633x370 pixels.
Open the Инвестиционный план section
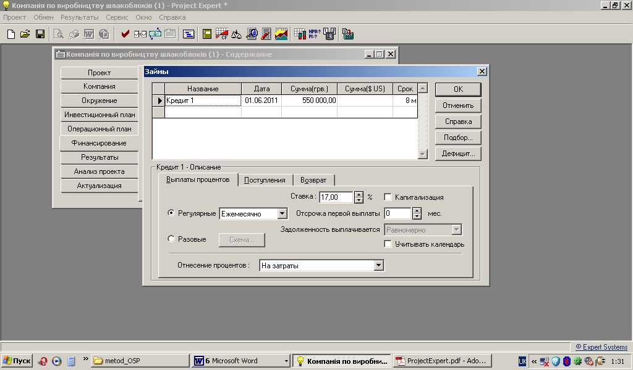100,115
